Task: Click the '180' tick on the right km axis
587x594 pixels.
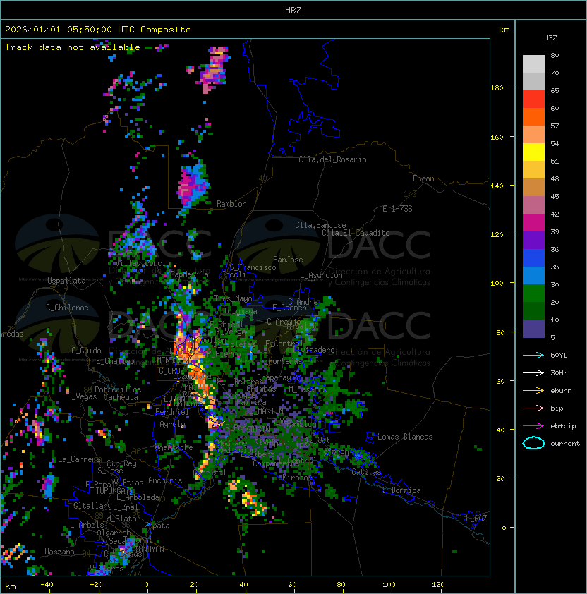Action: [497, 88]
